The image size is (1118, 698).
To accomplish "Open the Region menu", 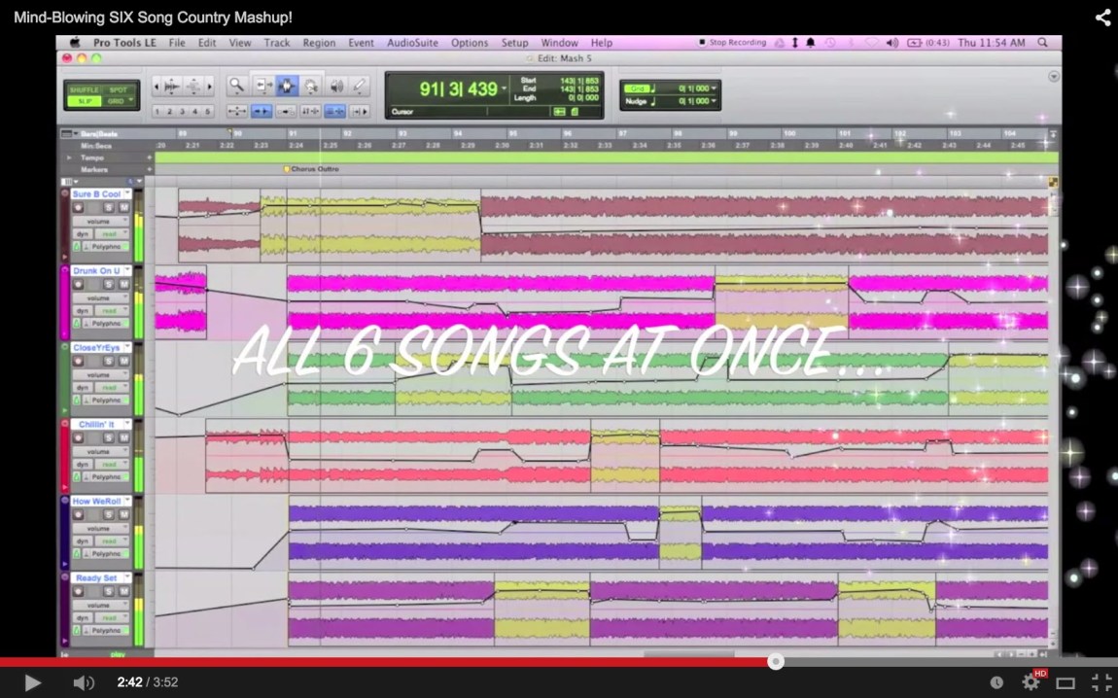I will [x=319, y=43].
